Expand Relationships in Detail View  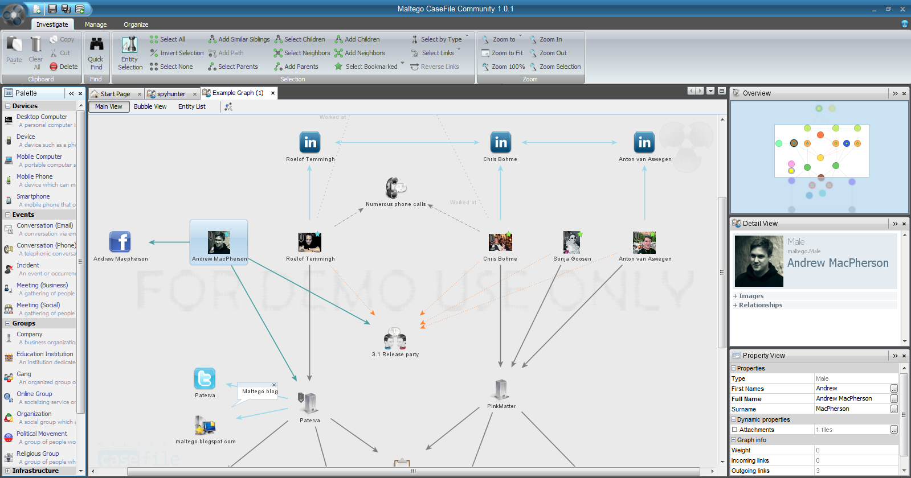pos(736,305)
